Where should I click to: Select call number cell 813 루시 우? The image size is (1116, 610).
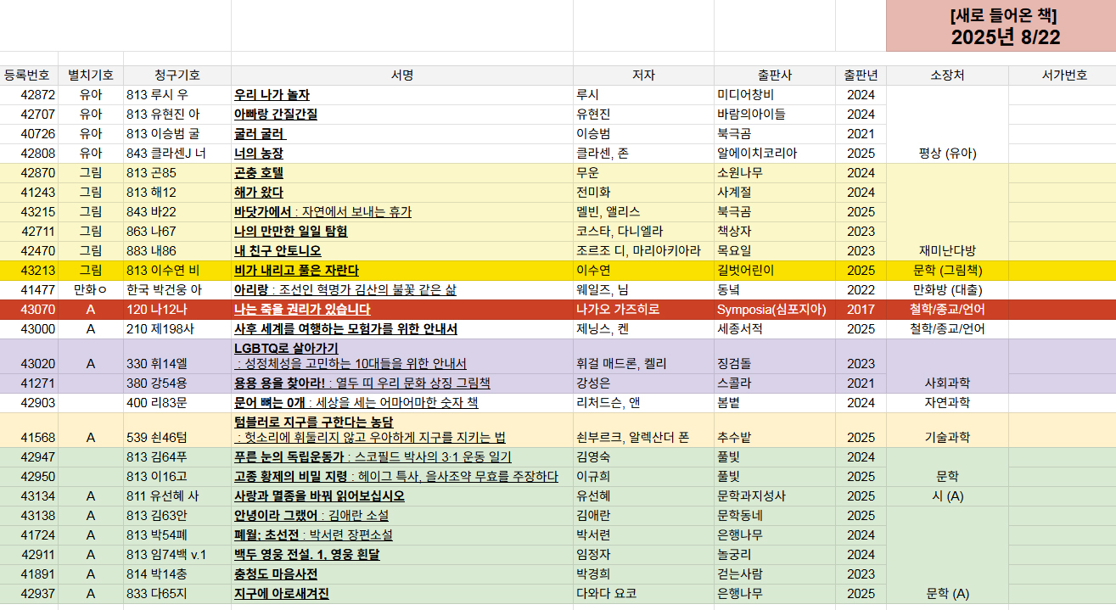[x=177, y=95]
